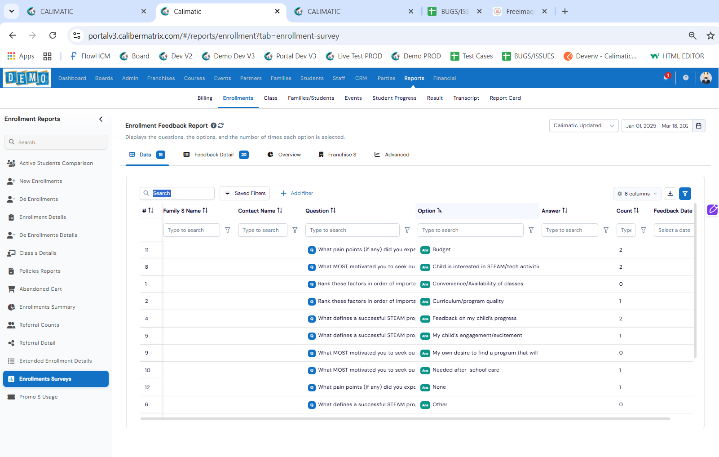The image size is (719, 457).
Task: Open the Calimatic Updated dropdown
Action: [583, 126]
